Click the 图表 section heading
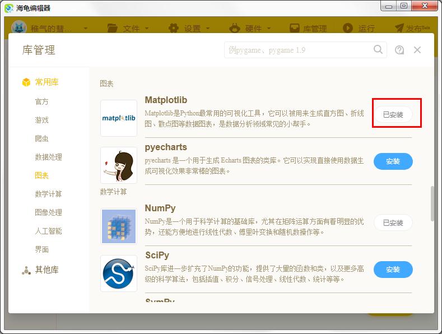 106,83
